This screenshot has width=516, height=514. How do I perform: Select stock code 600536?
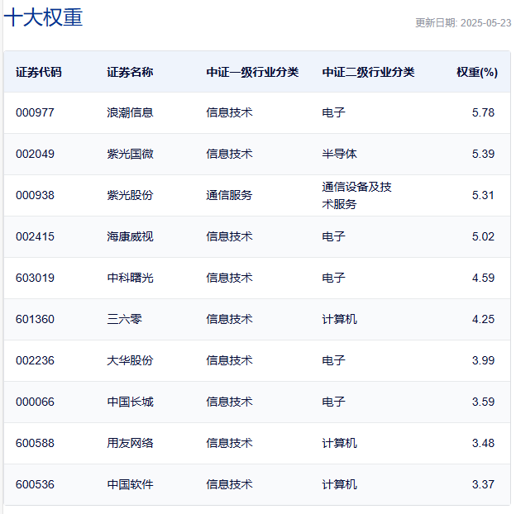tap(35, 485)
